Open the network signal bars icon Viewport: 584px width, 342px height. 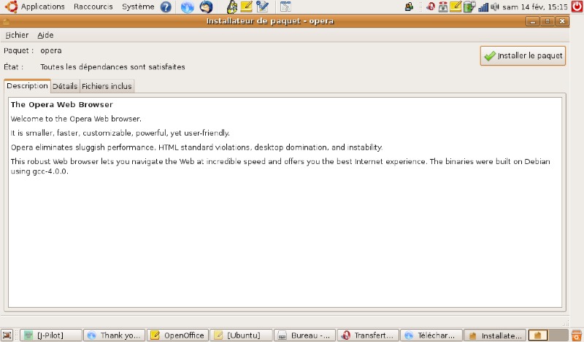click(483, 7)
